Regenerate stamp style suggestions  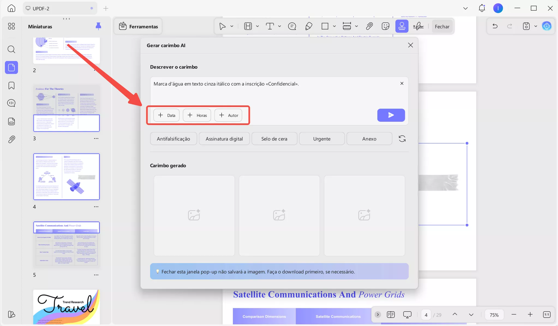point(402,139)
